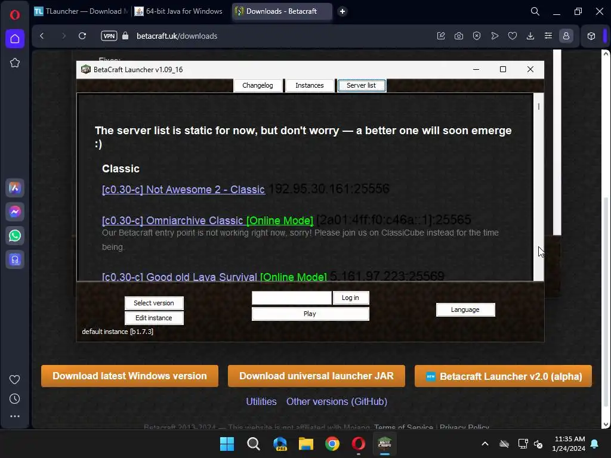Open the Utilities link
The image size is (611, 458).
(261, 401)
